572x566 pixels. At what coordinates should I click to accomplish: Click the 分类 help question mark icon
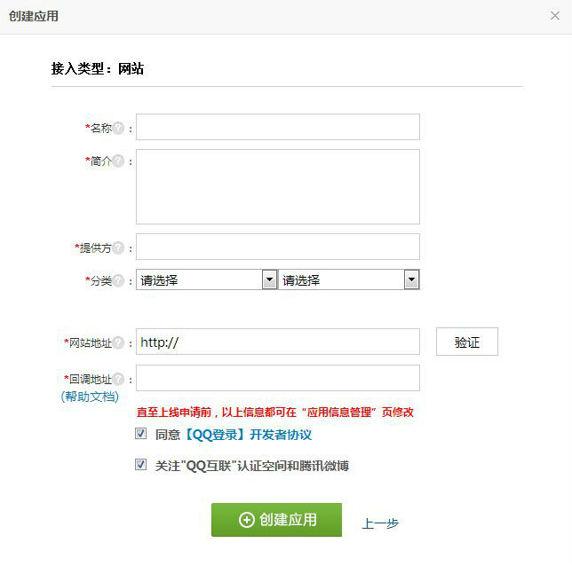118,280
